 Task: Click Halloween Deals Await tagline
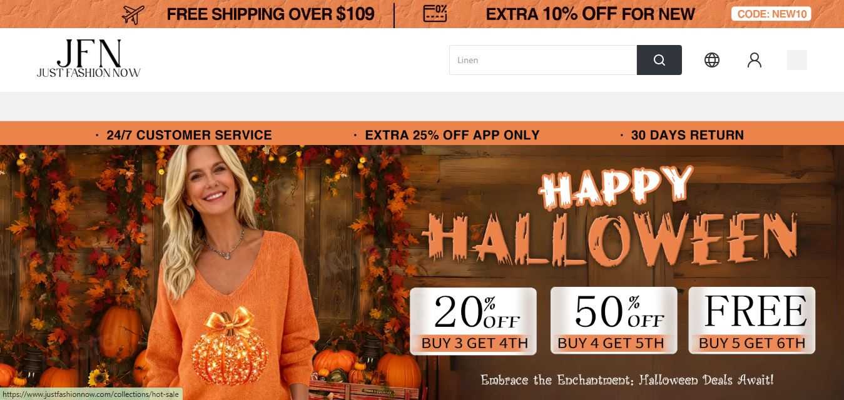point(627,379)
